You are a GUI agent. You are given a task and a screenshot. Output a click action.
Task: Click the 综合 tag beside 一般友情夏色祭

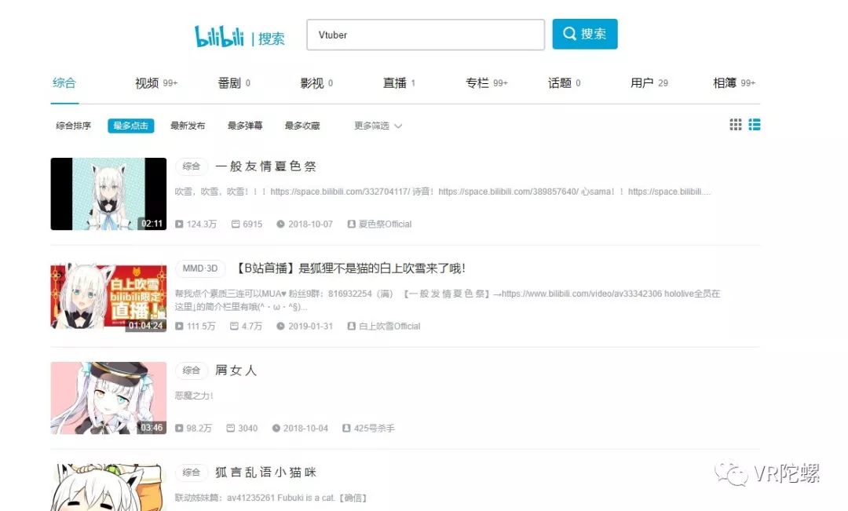coord(192,166)
